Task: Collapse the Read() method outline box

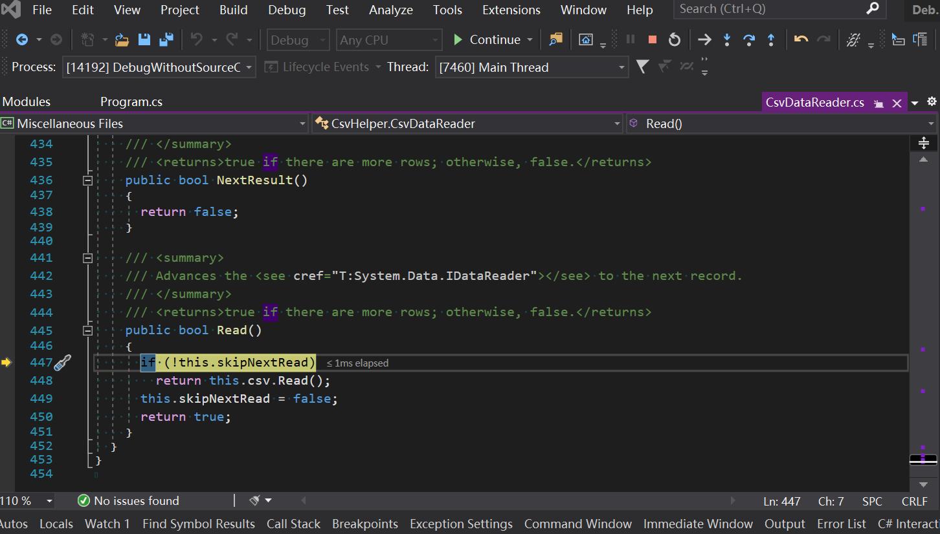Action: (x=87, y=330)
